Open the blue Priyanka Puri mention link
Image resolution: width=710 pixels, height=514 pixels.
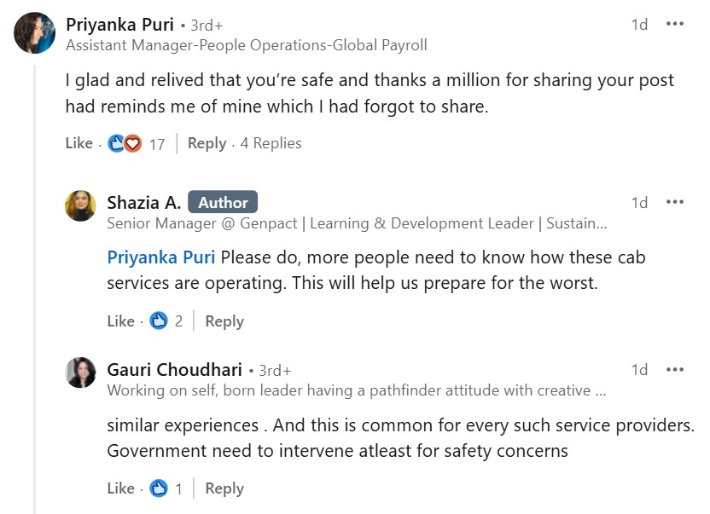click(160, 257)
